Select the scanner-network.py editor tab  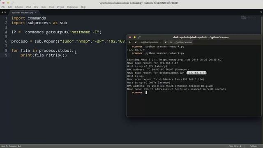pos(22,13)
